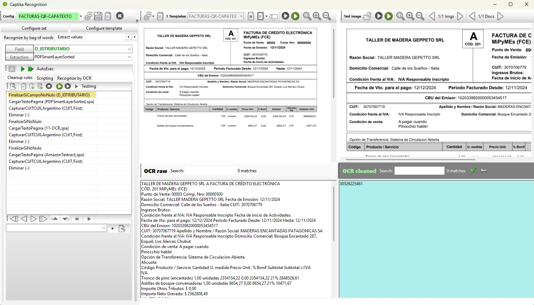Delete the rule with the round X in the rules toolbar
Viewport: 534px width, 305px height.
click(x=49, y=86)
